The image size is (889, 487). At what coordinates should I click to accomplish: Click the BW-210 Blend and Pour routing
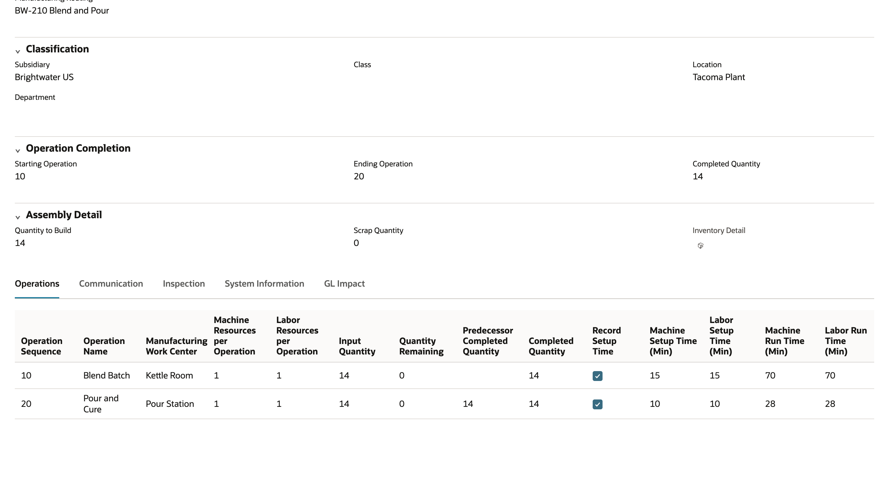click(x=62, y=10)
